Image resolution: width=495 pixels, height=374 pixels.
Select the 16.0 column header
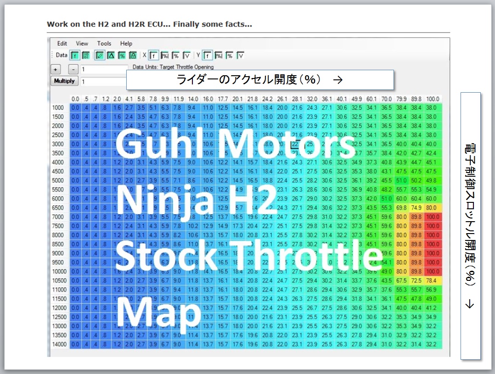[208, 99]
